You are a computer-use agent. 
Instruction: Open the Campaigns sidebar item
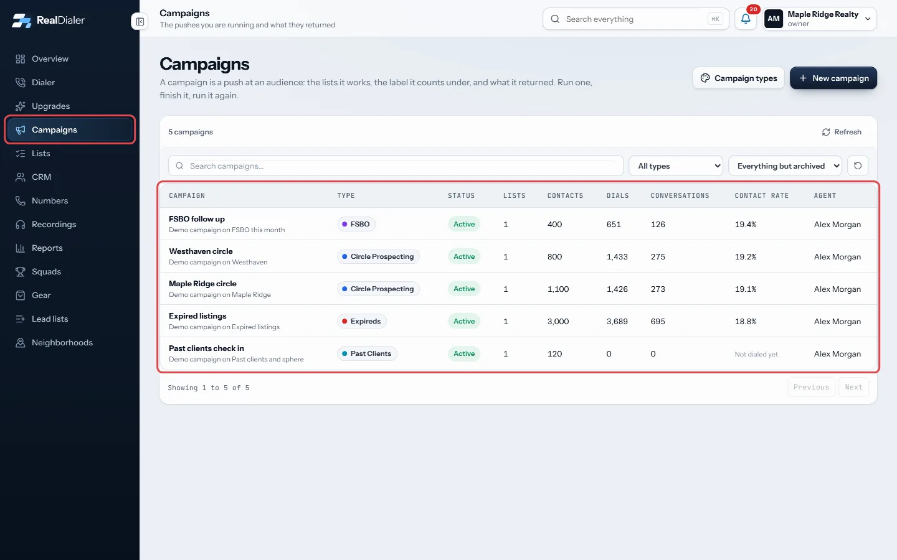pos(70,130)
